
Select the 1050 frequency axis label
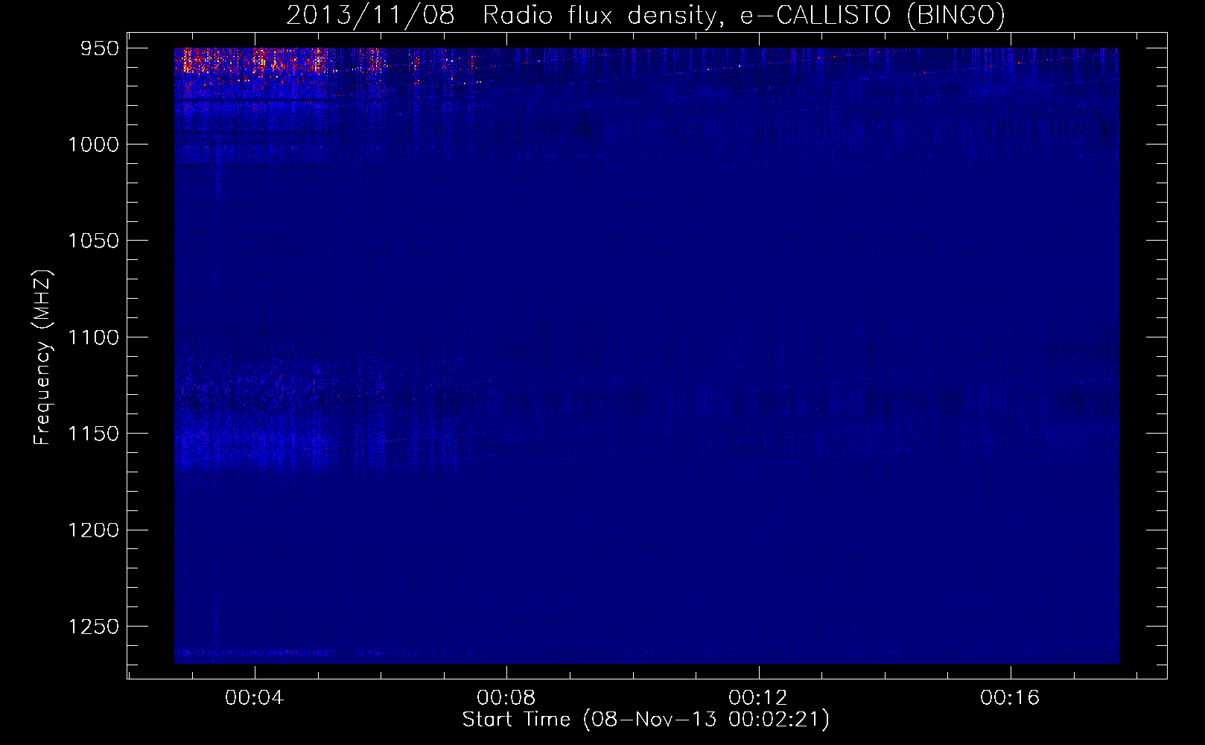click(94, 241)
